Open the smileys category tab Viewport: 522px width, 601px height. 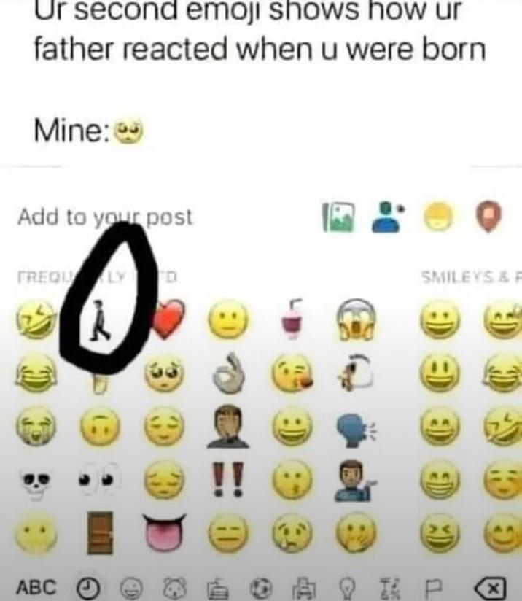point(131,588)
